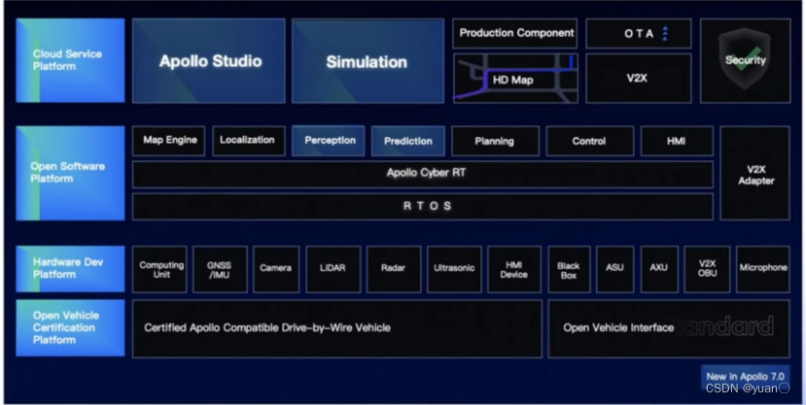Click the Open Vehicle Interface box

(669, 329)
